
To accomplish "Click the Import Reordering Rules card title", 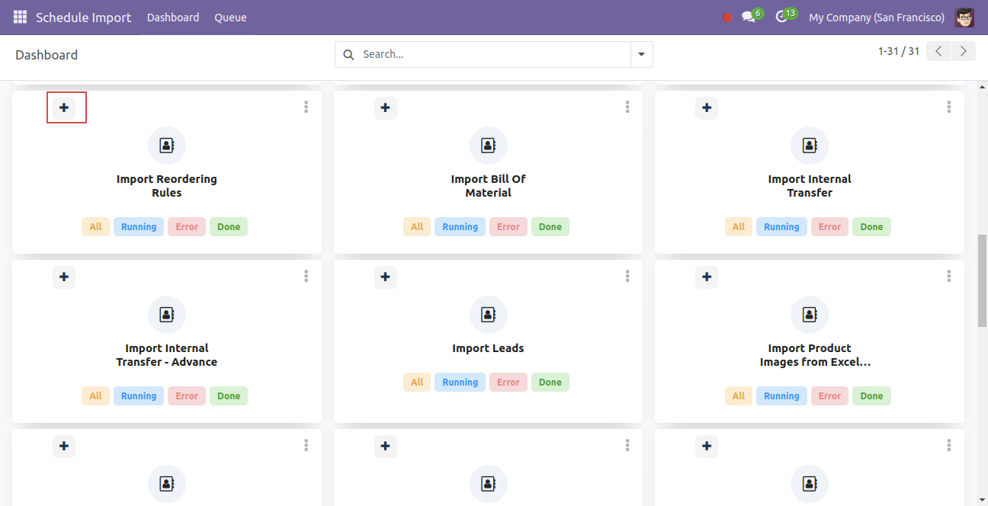I will 167,186.
